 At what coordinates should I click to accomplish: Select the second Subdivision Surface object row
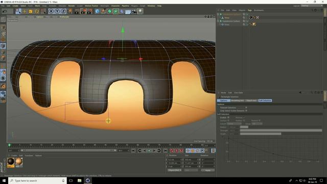(232, 21)
